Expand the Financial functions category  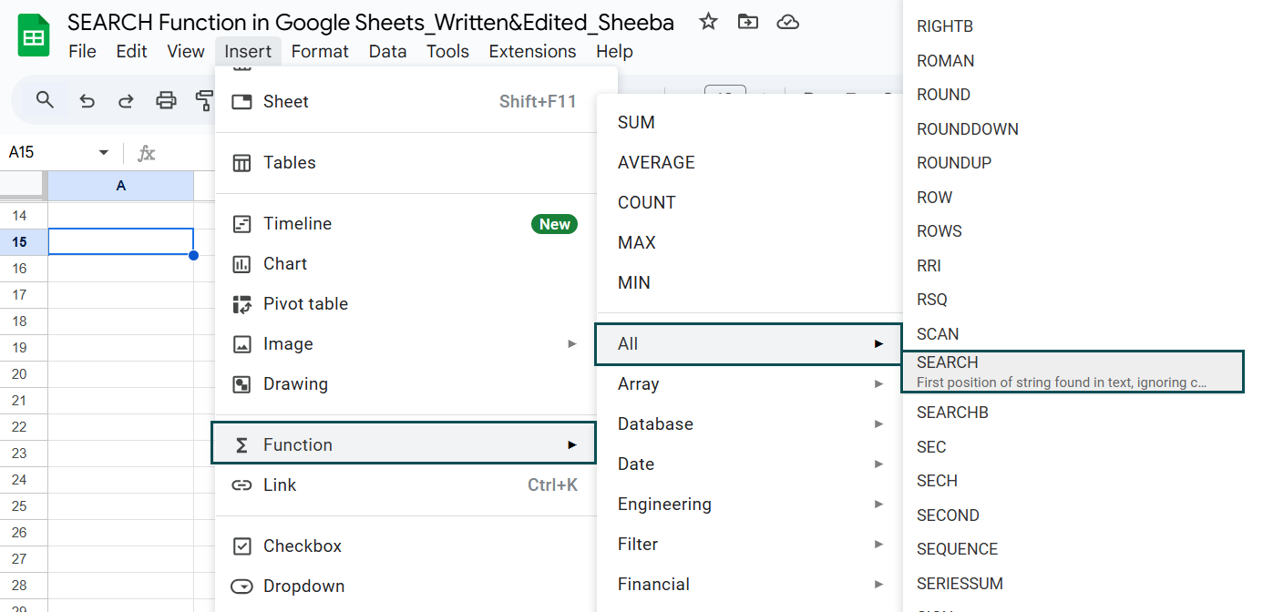(749, 585)
